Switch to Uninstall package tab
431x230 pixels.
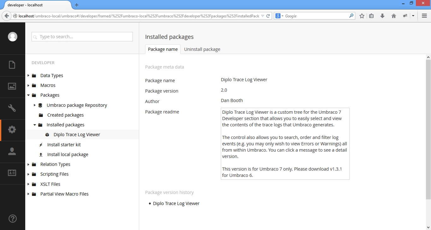tap(202, 49)
